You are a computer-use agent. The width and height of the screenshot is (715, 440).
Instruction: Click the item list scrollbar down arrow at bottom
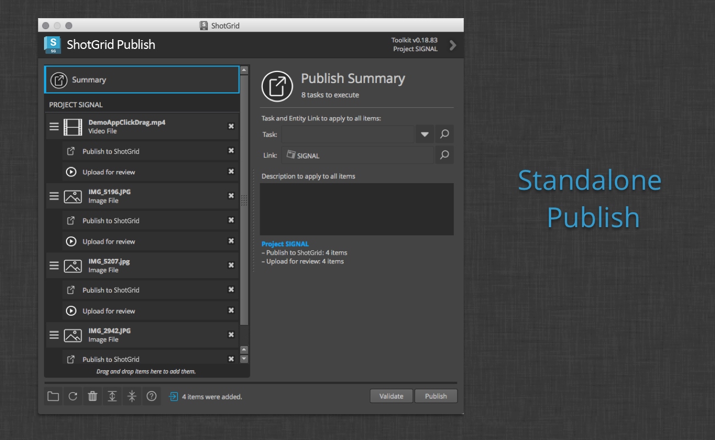click(x=245, y=359)
